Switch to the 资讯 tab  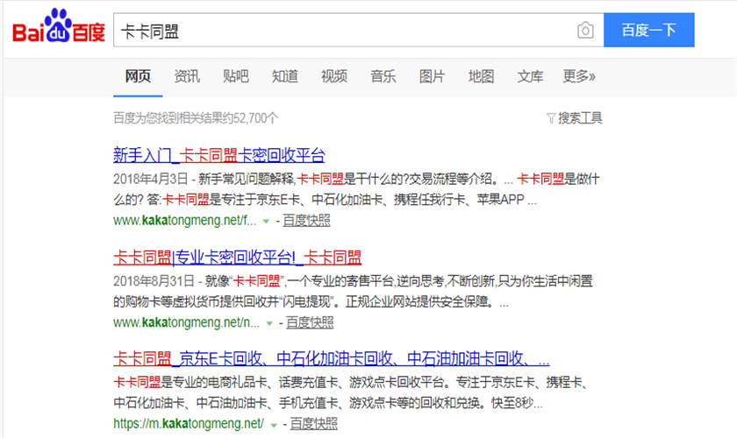(187, 76)
